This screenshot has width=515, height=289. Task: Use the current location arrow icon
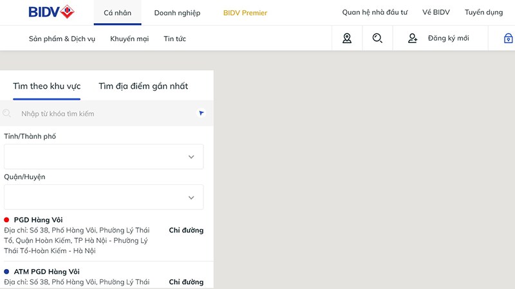pyautogui.click(x=201, y=113)
